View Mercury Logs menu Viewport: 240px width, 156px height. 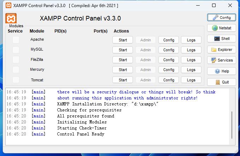click(191, 70)
